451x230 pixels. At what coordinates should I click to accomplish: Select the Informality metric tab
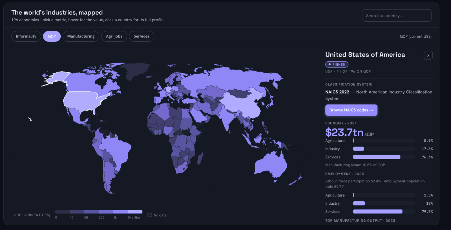[26, 36]
